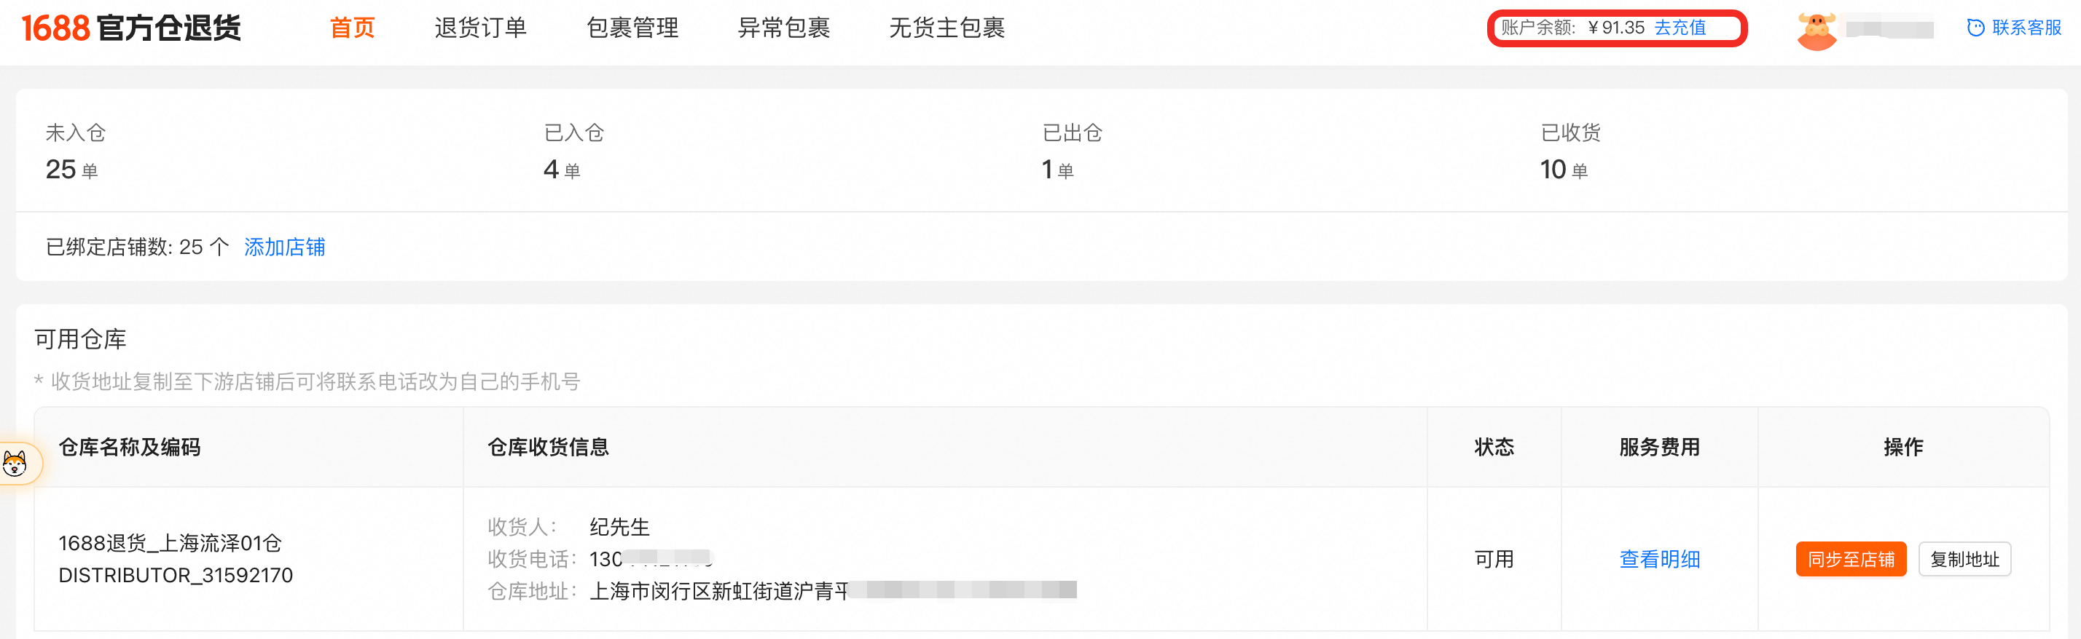
Task: Open the floating dog mascot assistant
Action: (16, 464)
